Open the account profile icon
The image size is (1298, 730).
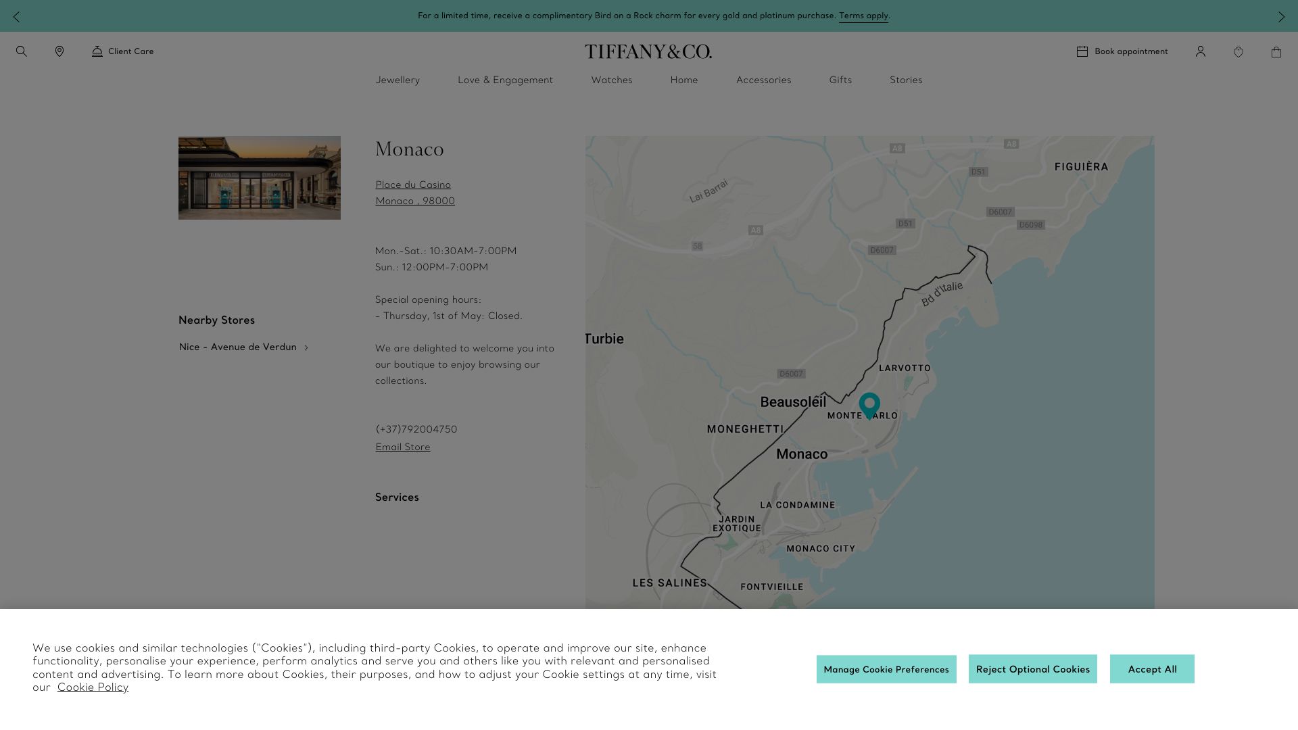(1201, 51)
